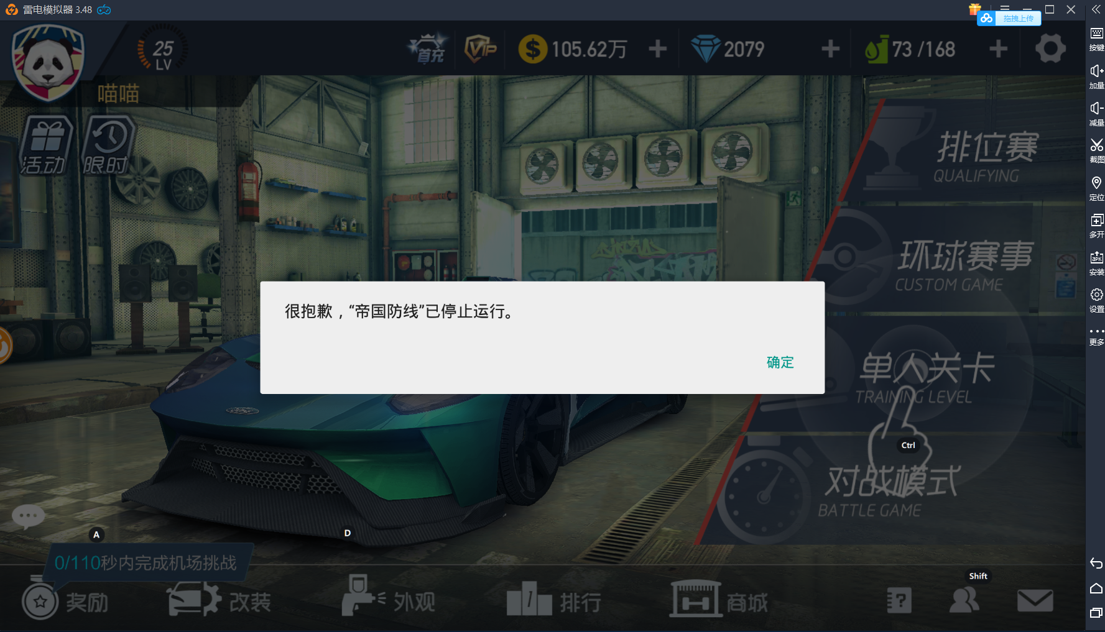Image resolution: width=1105 pixels, height=632 pixels.
Task: Open the friends icon in bottom bar
Action: (x=964, y=600)
